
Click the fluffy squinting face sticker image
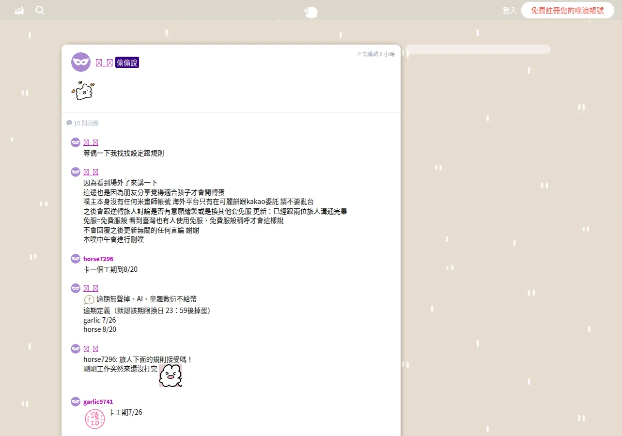171,375
